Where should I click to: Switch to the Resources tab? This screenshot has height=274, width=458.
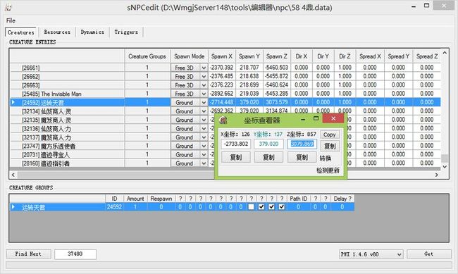click(x=57, y=32)
